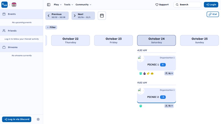The image size is (221, 124).
Task: Expand the Tools dropdown menu
Action: [x=69, y=5]
